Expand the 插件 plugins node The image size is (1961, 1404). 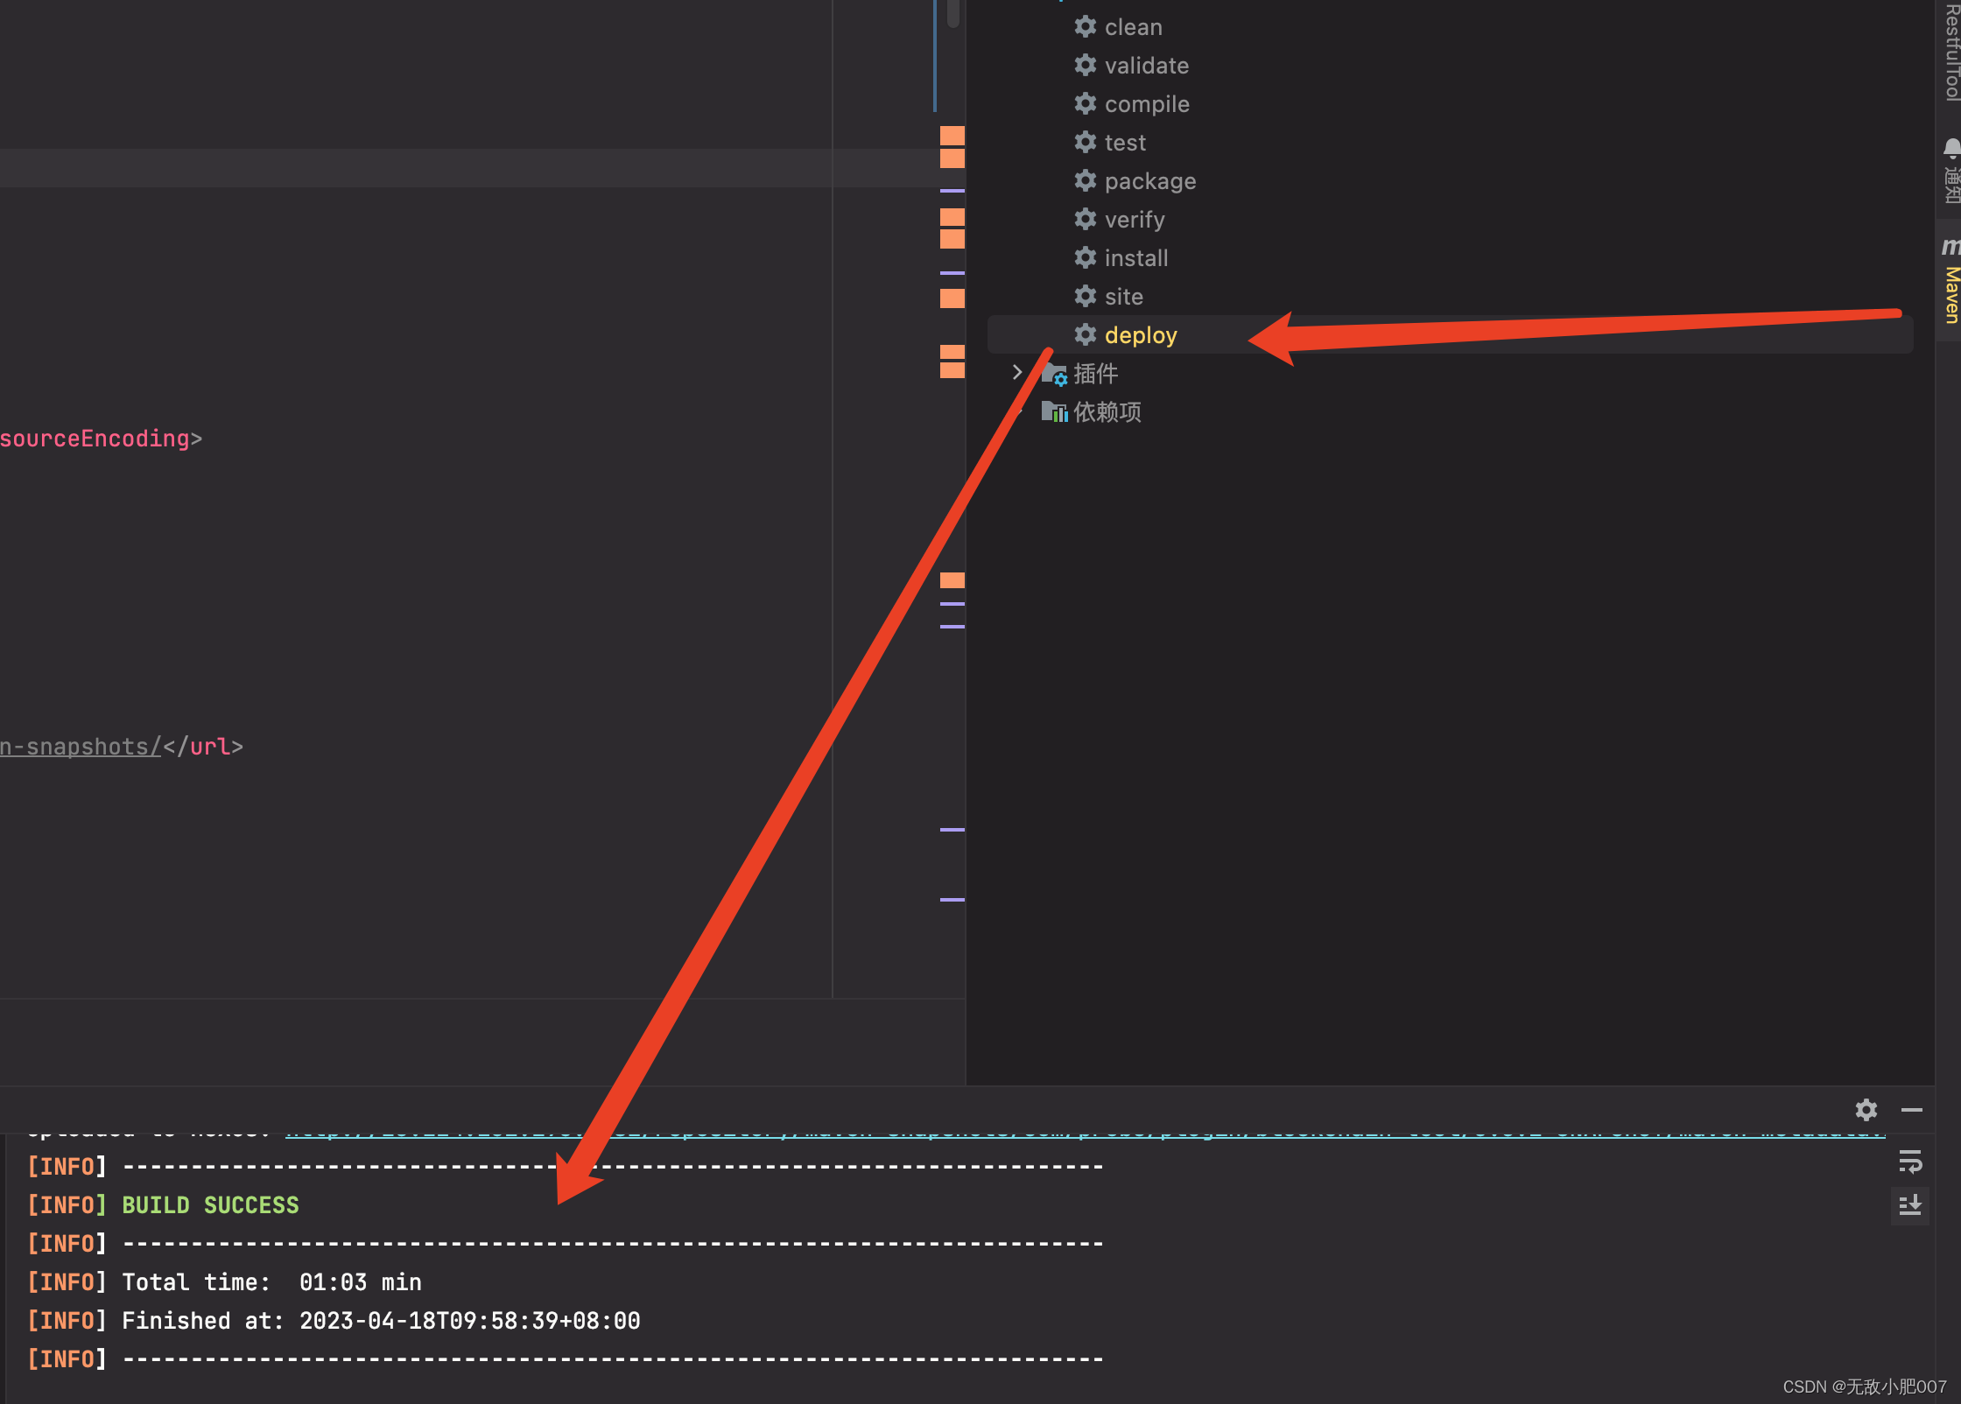point(1017,373)
